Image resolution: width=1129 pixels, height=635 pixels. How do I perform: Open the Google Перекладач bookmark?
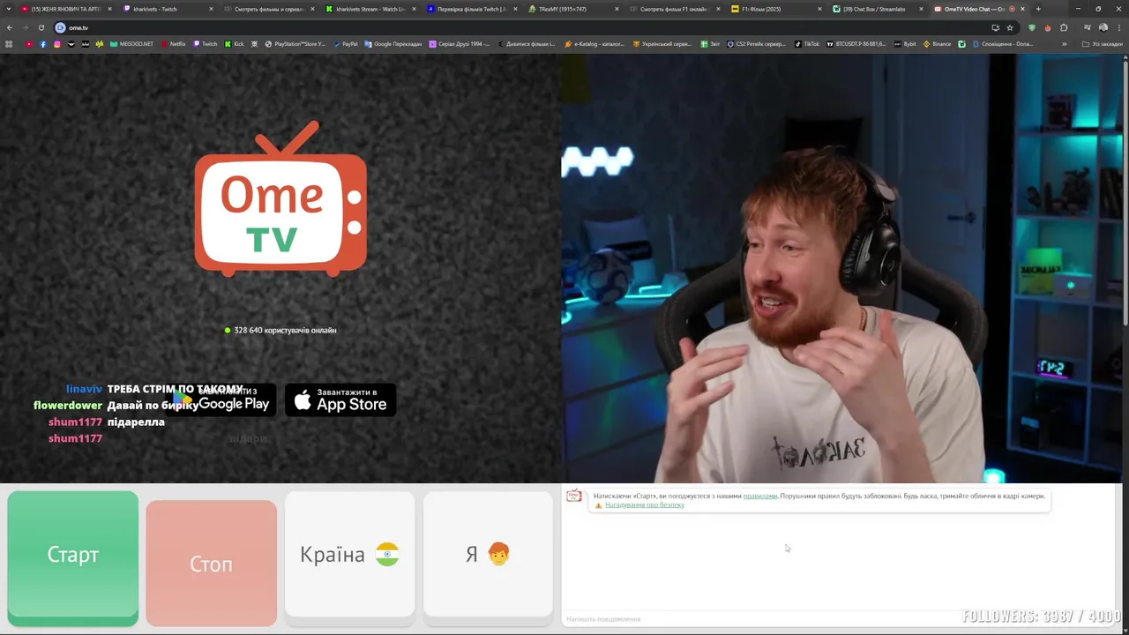coord(393,43)
